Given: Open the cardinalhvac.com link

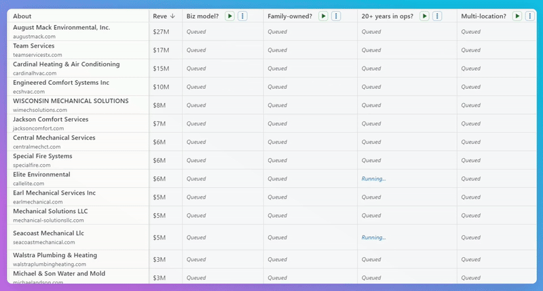Looking at the screenshot, I should (x=35, y=73).
